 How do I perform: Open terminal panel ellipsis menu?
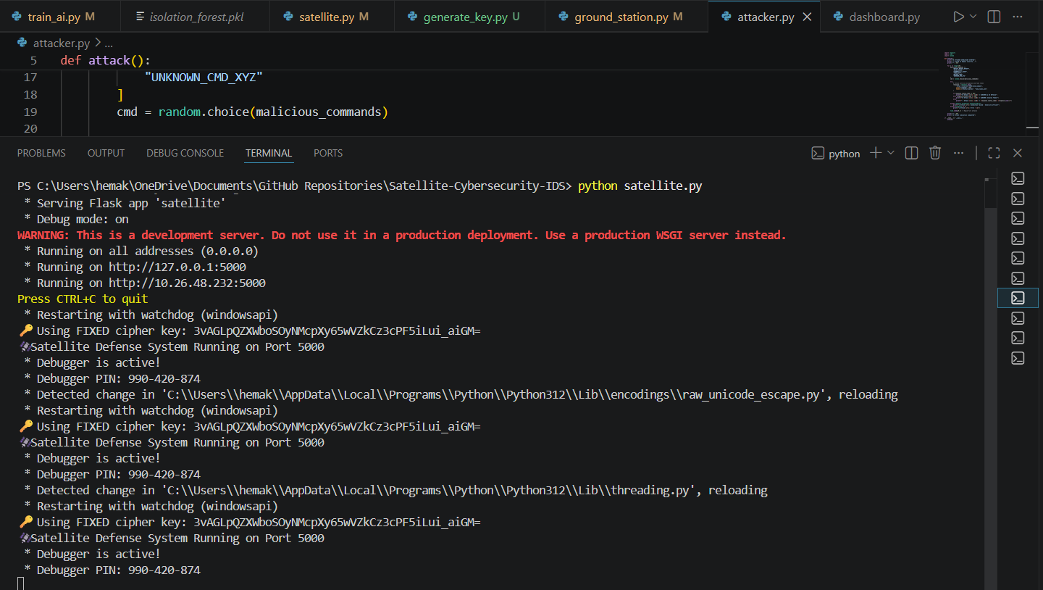[x=959, y=153]
